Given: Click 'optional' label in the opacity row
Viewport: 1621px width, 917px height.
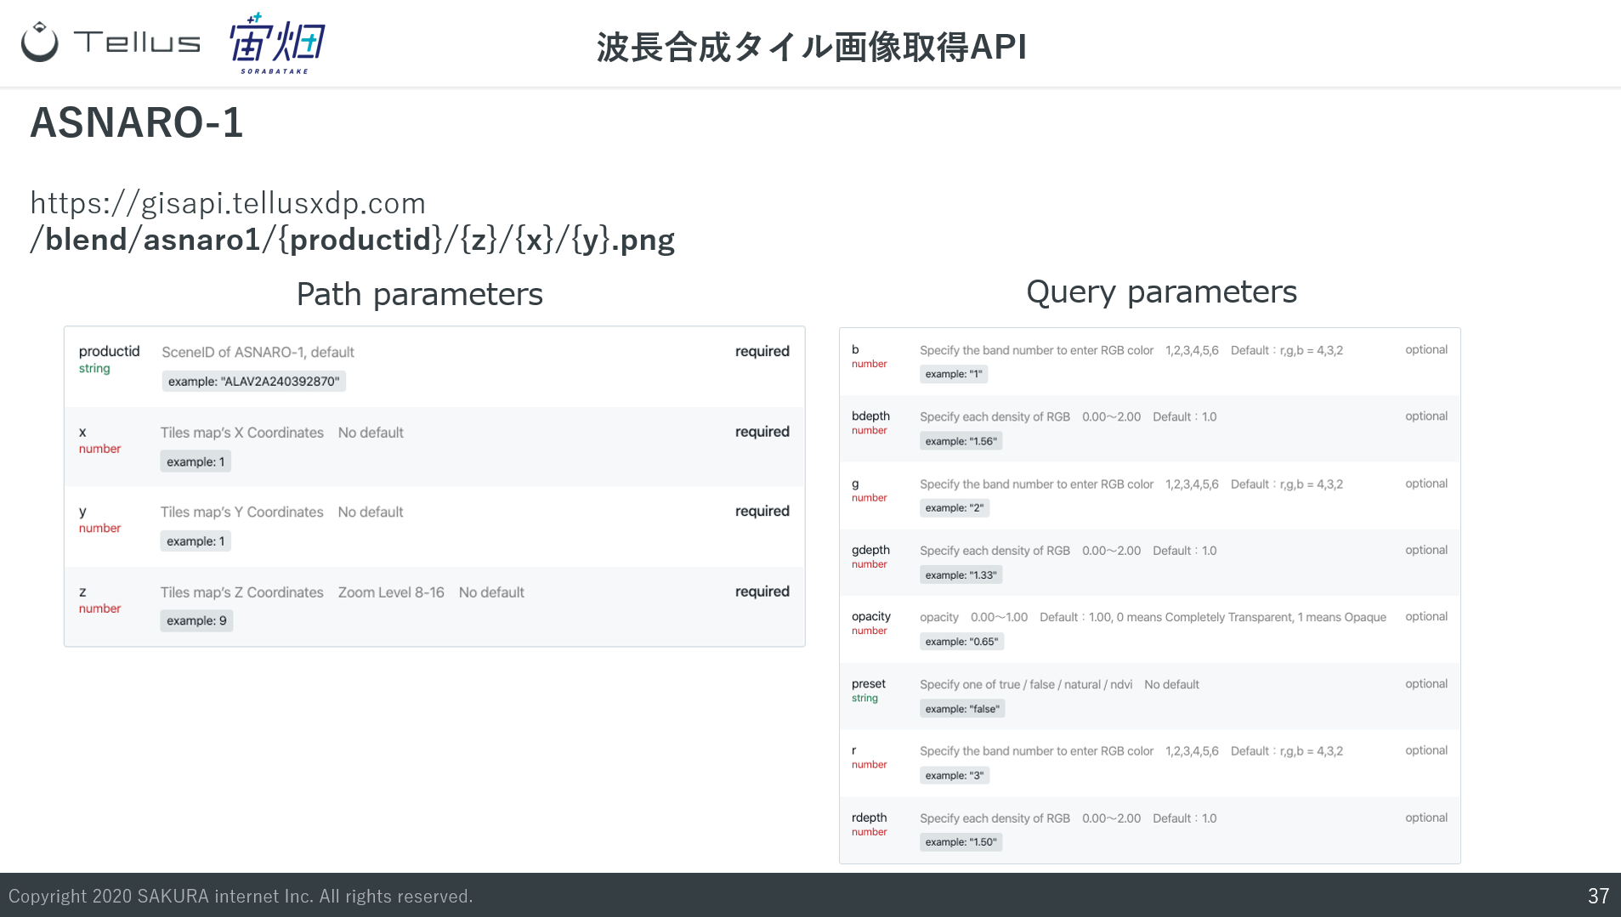Looking at the screenshot, I should pos(1426,616).
